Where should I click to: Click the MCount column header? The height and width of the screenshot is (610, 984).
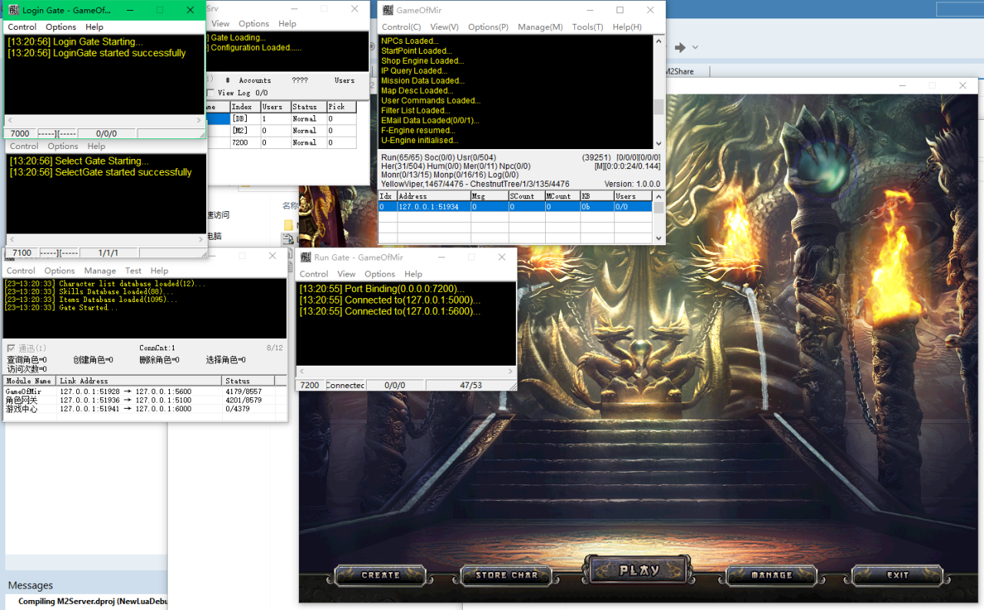(562, 197)
